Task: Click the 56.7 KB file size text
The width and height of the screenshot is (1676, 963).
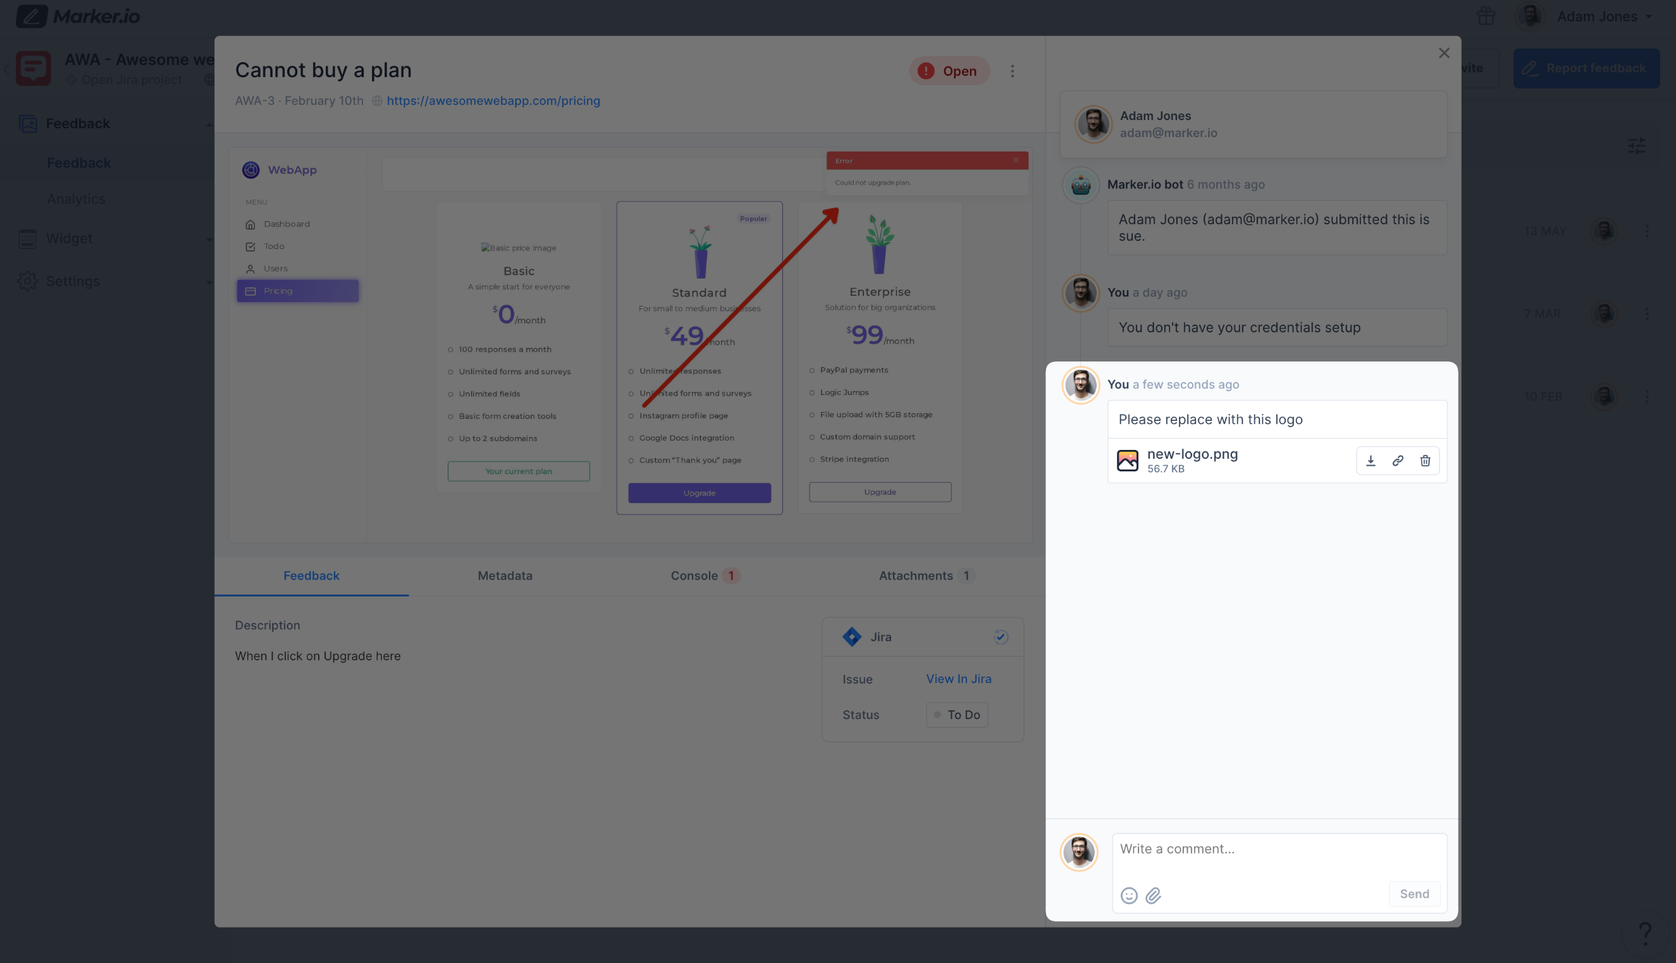Action: [x=1165, y=469]
